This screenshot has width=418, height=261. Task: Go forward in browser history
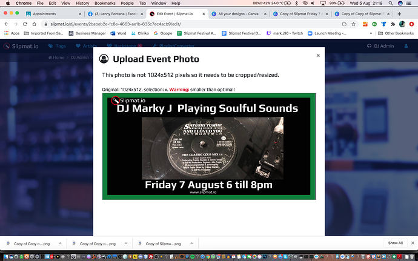click(16, 24)
